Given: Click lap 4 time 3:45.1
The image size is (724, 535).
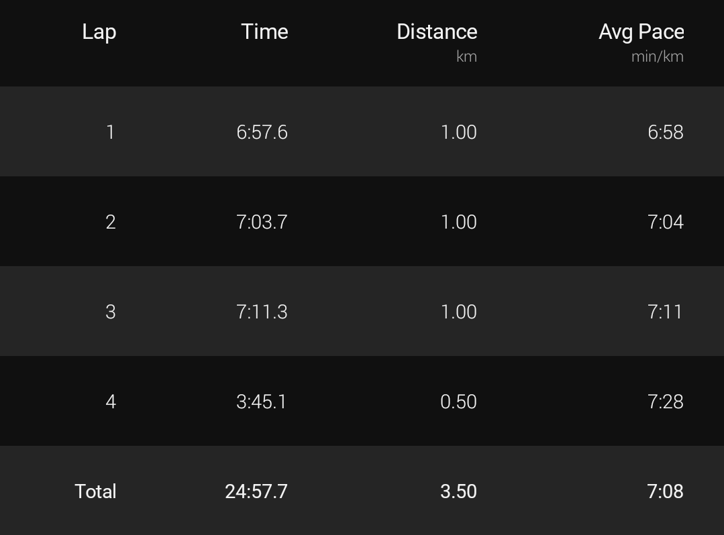Looking at the screenshot, I should [x=261, y=402].
